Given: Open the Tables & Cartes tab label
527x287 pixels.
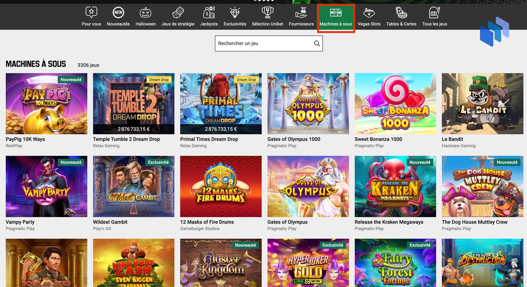Looking at the screenshot, I should tap(401, 24).
